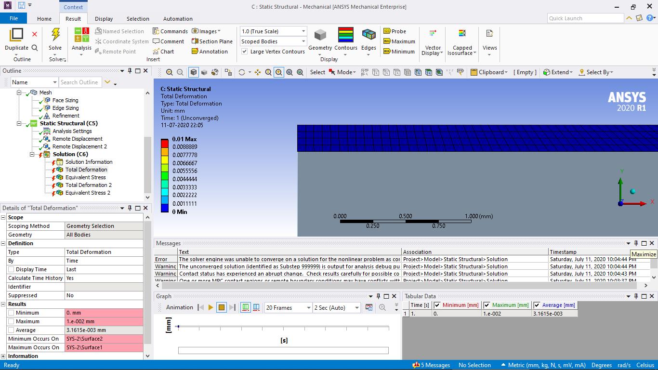
Task: Click the red delete X icon
Action: (34, 34)
